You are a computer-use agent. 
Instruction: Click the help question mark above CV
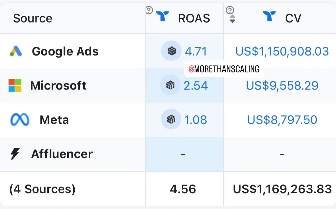click(x=230, y=10)
